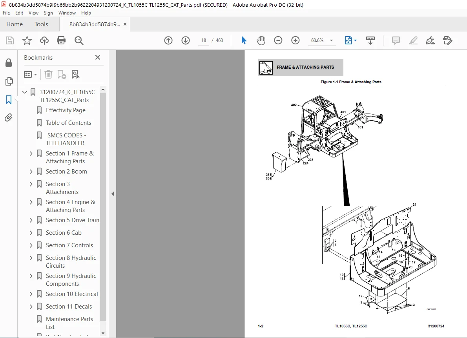Expand the Section 10 Electrical bookmark
467x338 pixels.
31,294
